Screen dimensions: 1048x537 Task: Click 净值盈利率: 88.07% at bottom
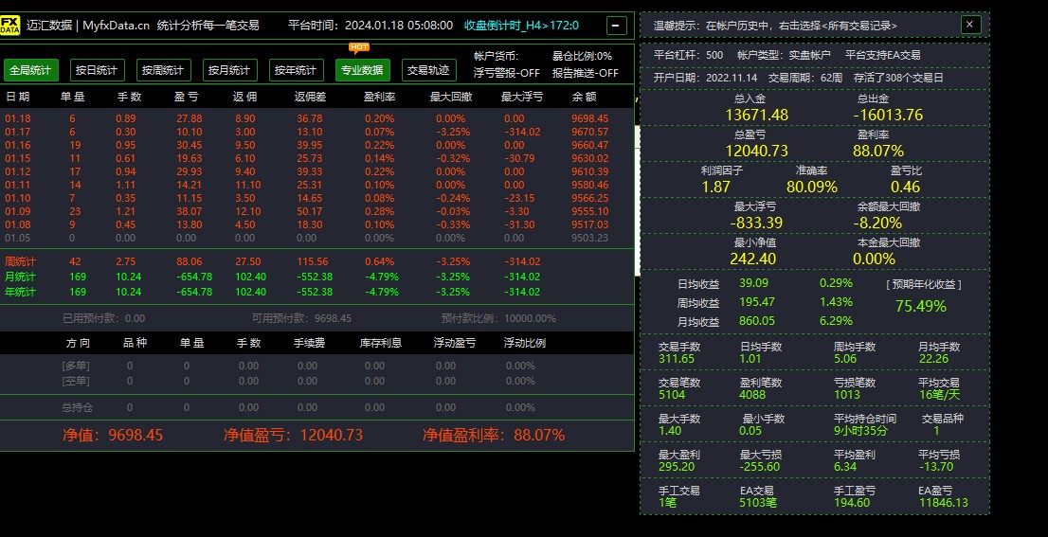494,436
